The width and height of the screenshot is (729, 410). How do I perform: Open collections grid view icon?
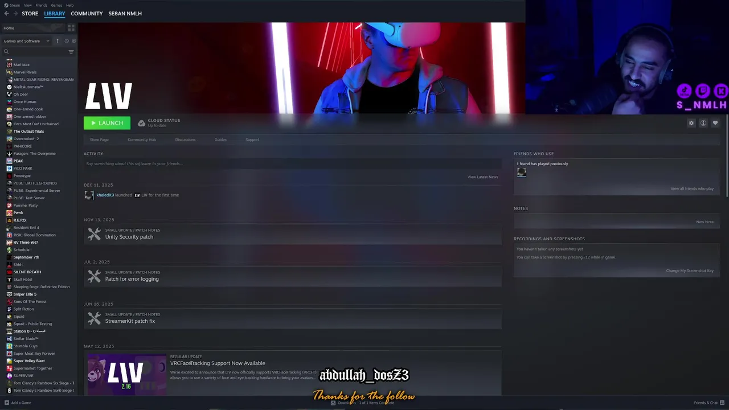(71, 27)
